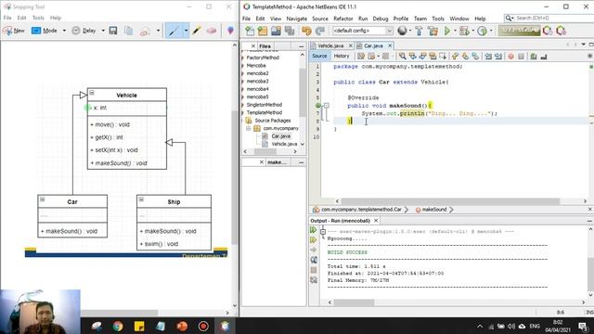Click the Shift Line Left icon in editor toolbar
The height and width of the screenshot is (334, 594).
click(488, 56)
